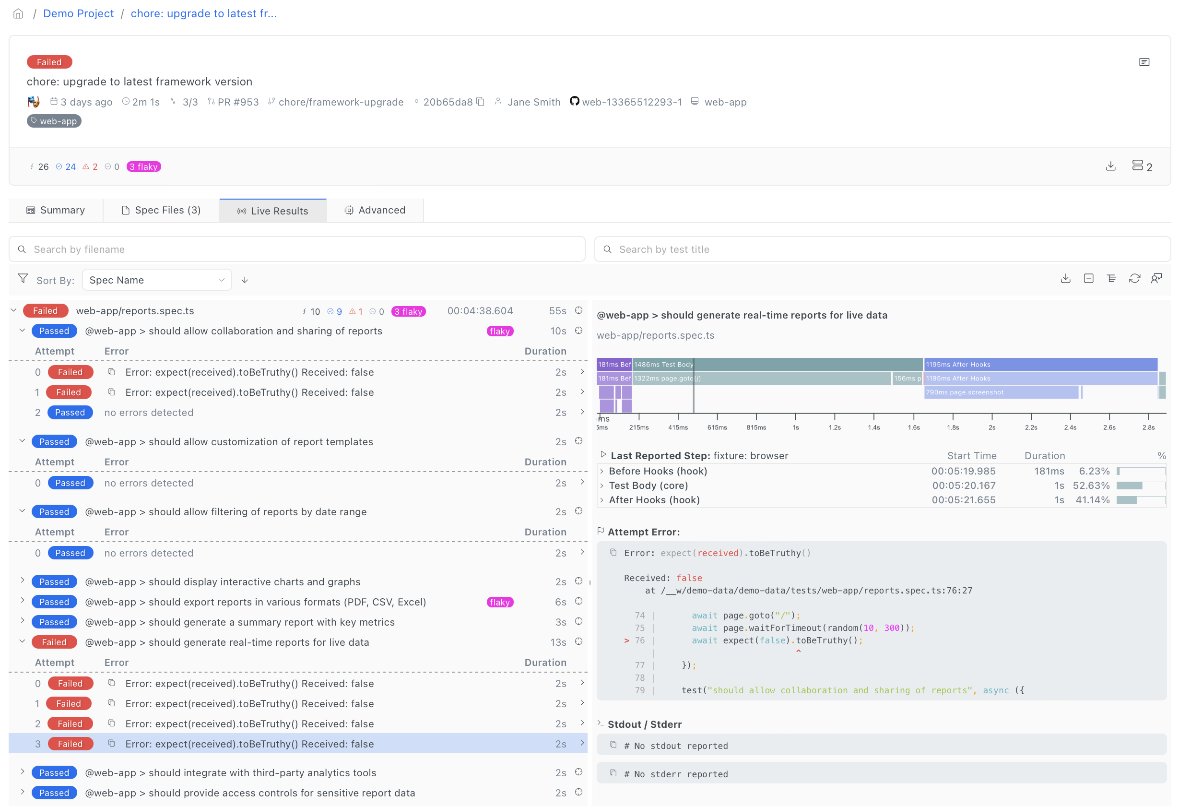Copy error of real-time reports attempt 2
Image resolution: width=1179 pixels, height=806 pixels.
pyautogui.click(x=112, y=723)
